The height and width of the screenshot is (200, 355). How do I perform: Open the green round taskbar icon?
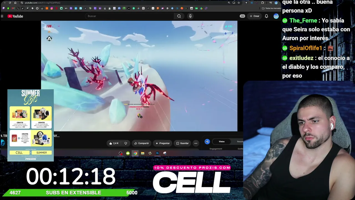(128, 153)
